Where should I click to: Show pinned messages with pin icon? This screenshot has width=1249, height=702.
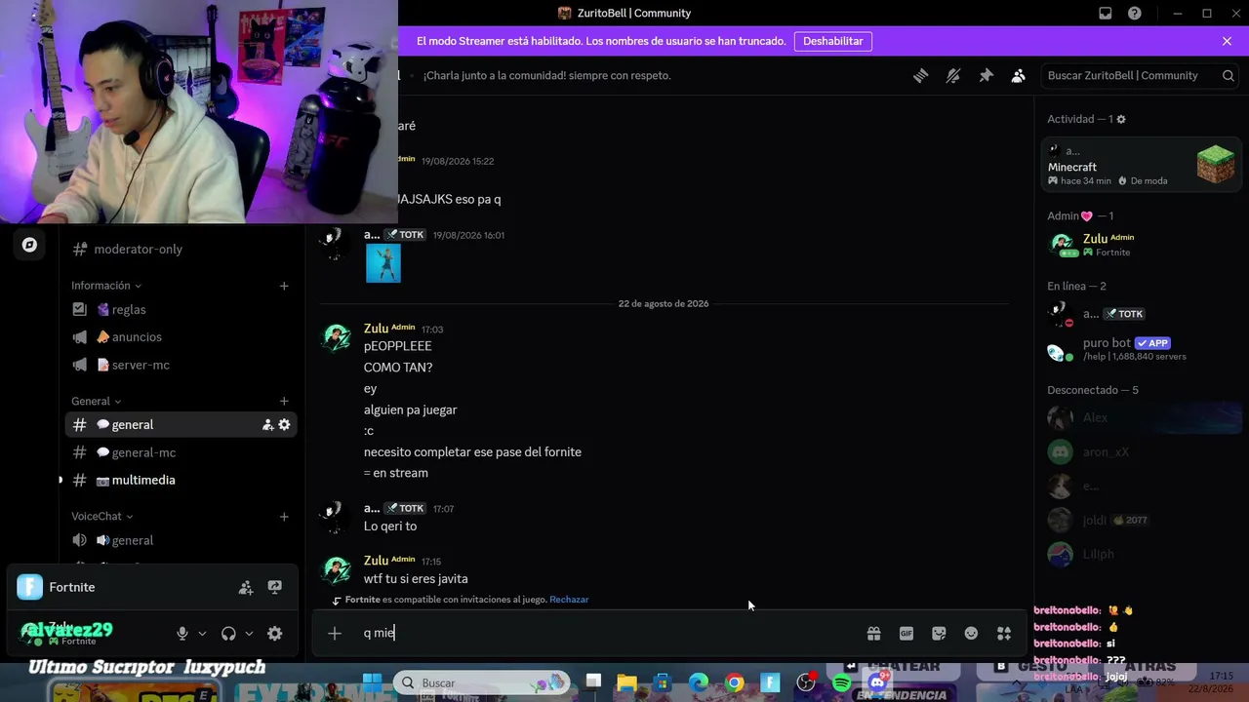pyautogui.click(x=986, y=75)
